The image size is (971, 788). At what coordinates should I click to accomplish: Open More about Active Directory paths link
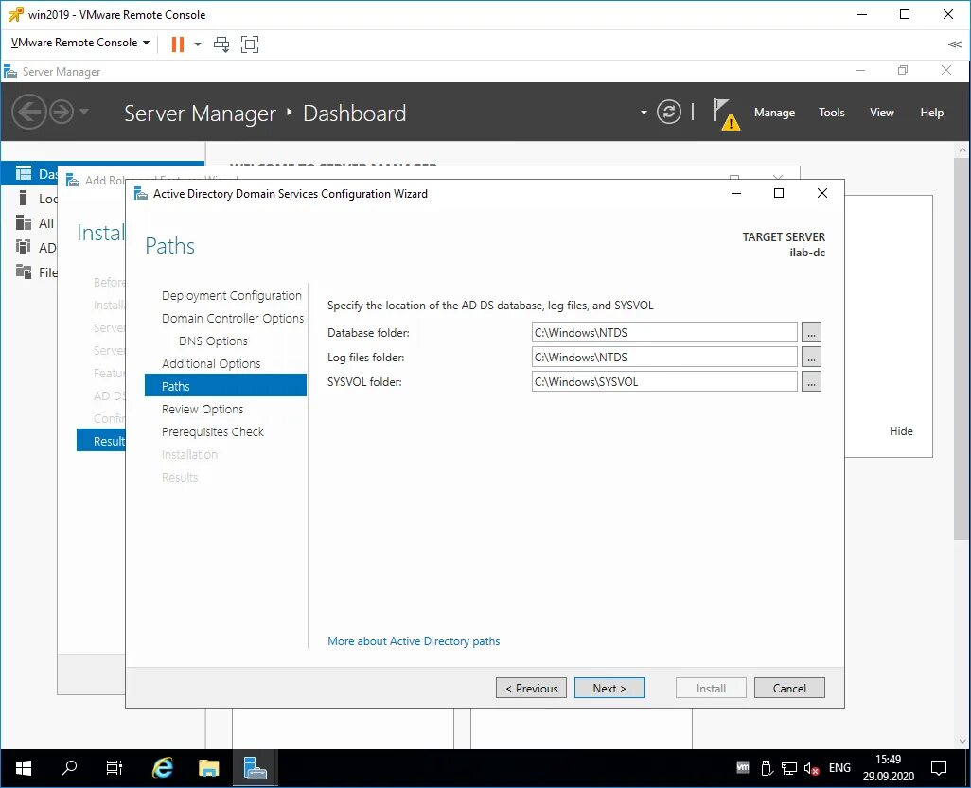pos(414,641)
